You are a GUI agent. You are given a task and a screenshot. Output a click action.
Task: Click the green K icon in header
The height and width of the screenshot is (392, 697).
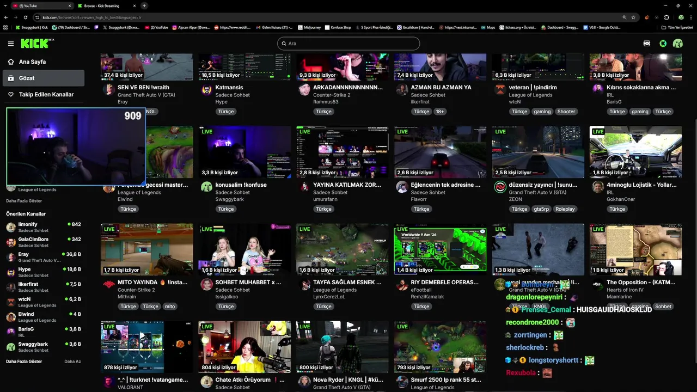click(x=663, y=44)
